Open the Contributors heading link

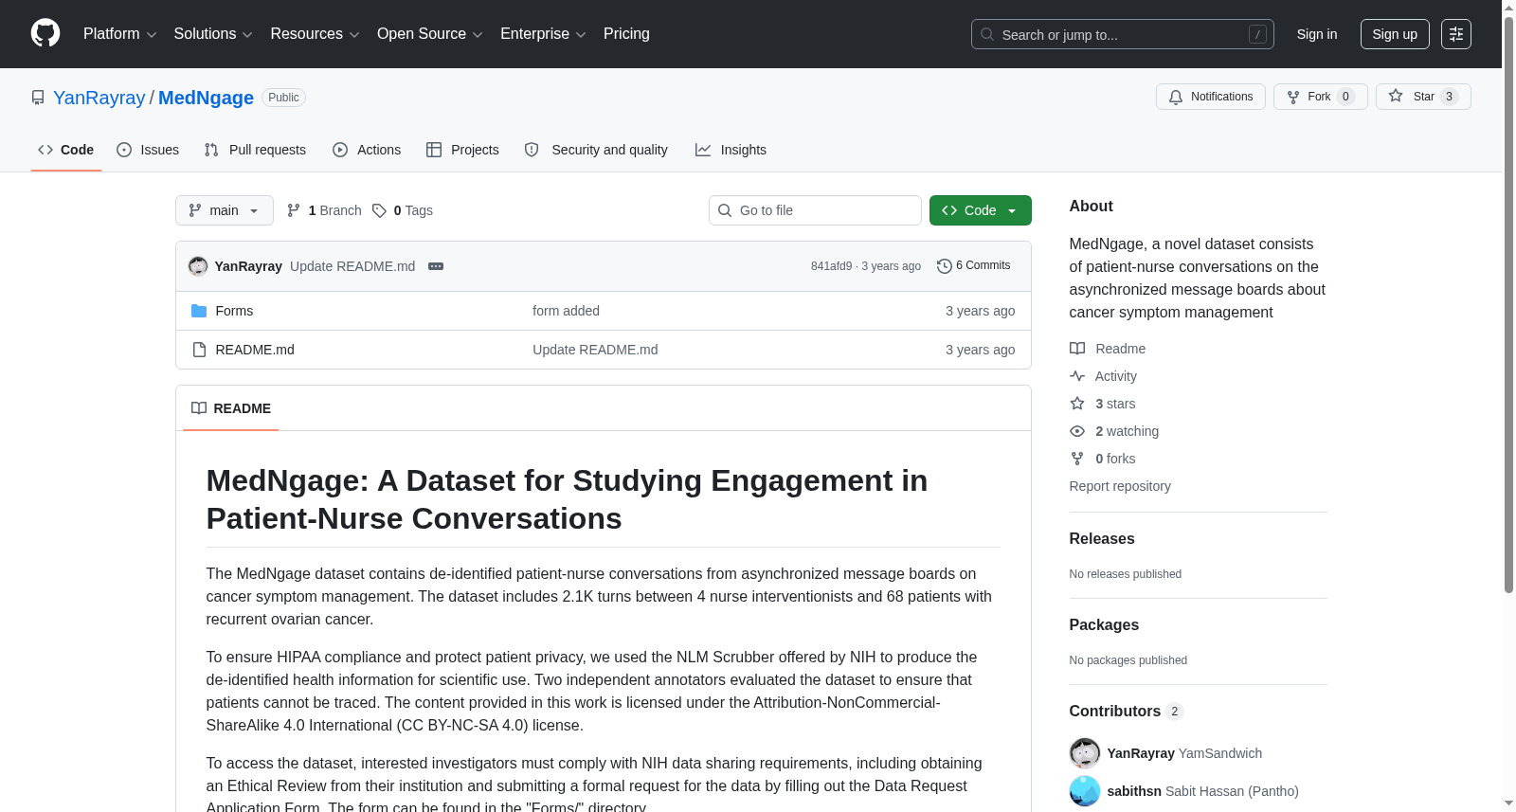coord(1126,711)
